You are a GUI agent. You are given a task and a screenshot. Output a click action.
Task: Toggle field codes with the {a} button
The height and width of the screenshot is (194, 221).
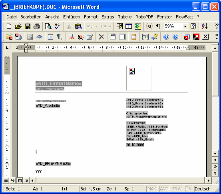[149, 26]
